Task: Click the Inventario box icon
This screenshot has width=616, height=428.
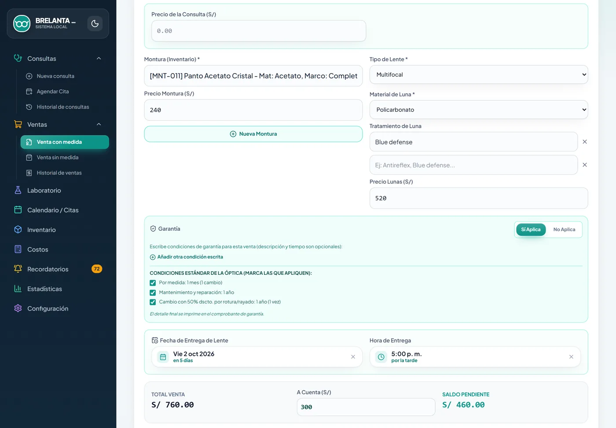Action: pyautogui.click(x=18, y=229)
